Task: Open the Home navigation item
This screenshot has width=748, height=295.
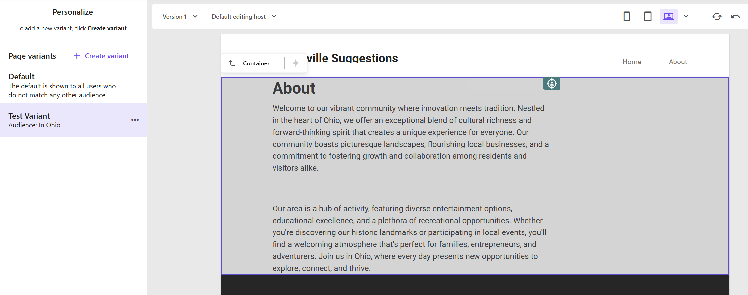Action: [632, 62]
